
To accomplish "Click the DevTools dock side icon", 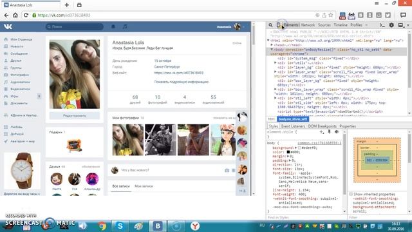I will 400,25.
